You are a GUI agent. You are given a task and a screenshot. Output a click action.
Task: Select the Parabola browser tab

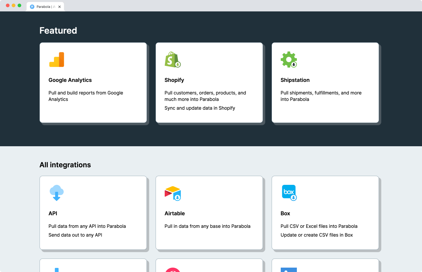45,7
